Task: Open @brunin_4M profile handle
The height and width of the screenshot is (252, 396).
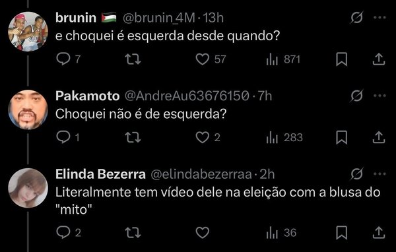Action: pos(159,18)
